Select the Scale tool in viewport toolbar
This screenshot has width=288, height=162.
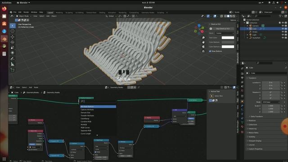click(x=13, y=48)
